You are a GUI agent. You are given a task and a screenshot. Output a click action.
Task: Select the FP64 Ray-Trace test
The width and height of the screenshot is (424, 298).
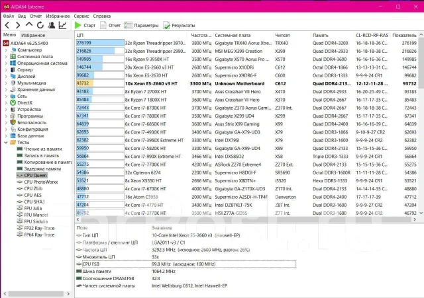coord(36,235)
